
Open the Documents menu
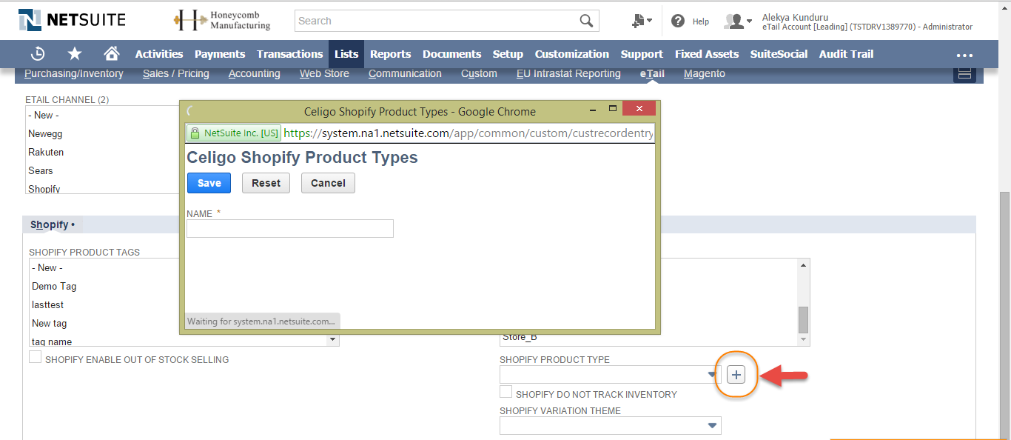(x=452, y=54)
